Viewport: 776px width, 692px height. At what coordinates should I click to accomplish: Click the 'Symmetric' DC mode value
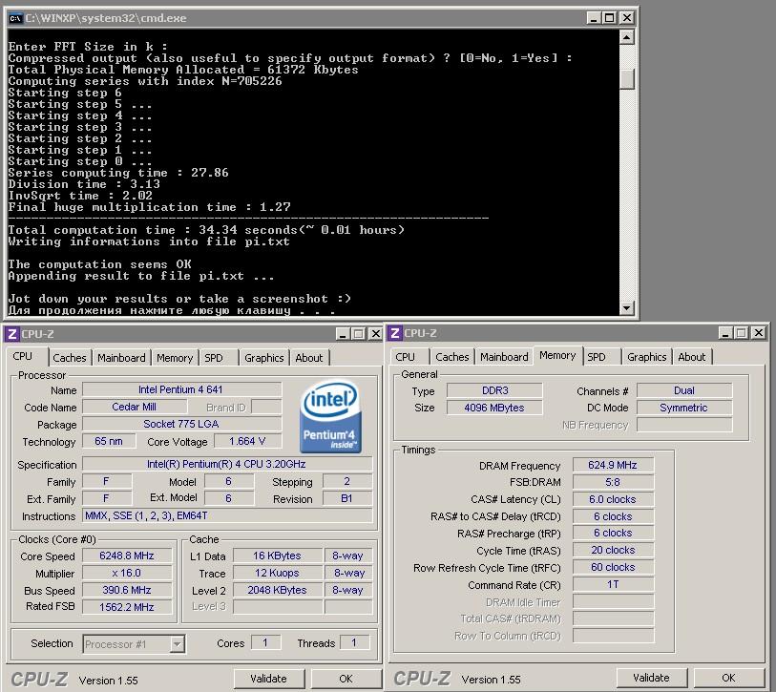pyautogui.click(x=684, y=408)
